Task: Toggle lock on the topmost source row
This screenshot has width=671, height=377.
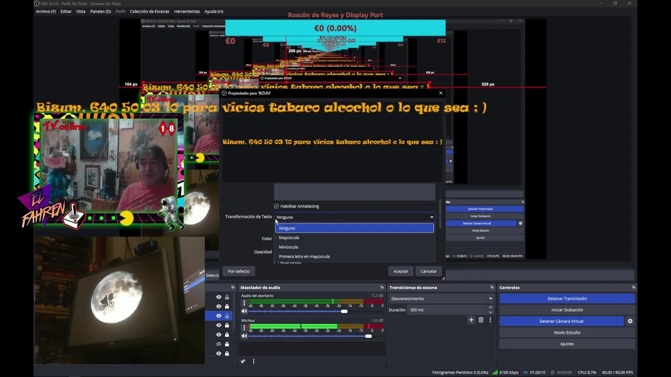Action: pos(227,297)
